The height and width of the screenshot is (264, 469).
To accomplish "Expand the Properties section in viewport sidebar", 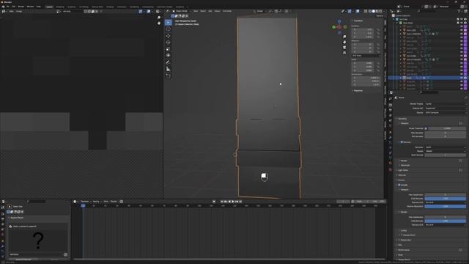I will (x=358, y=90).
